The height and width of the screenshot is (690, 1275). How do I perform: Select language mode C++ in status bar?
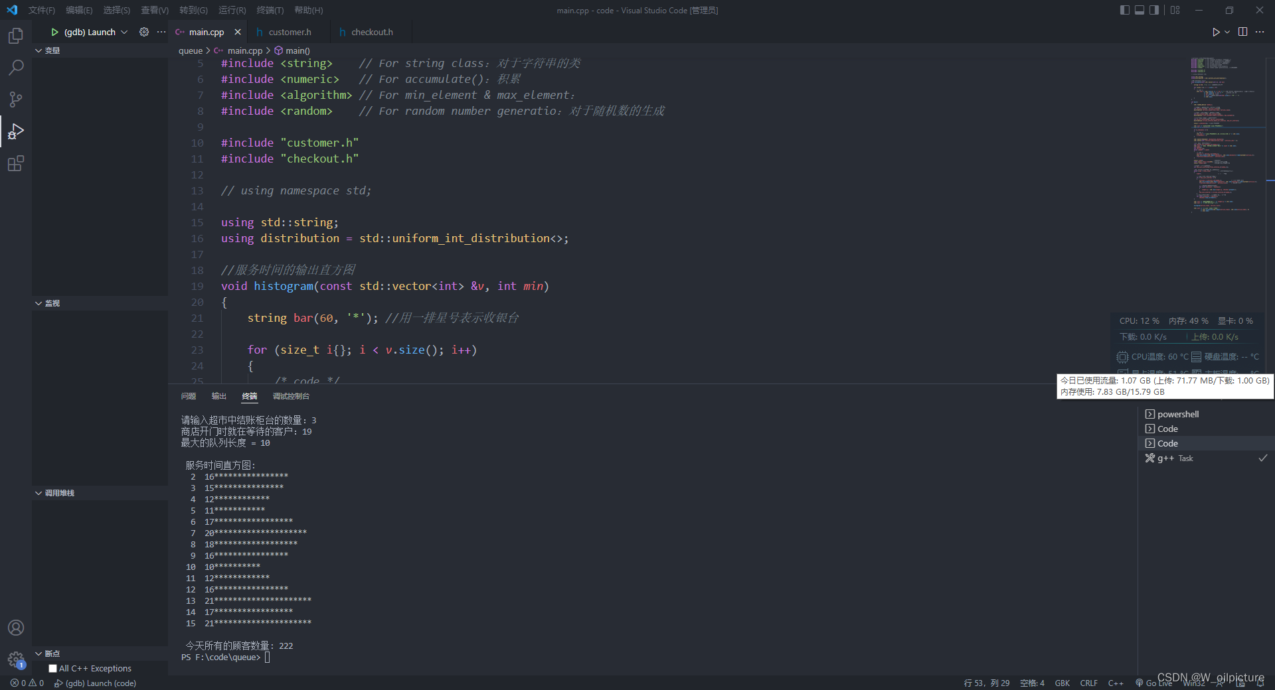[1116, 683]
